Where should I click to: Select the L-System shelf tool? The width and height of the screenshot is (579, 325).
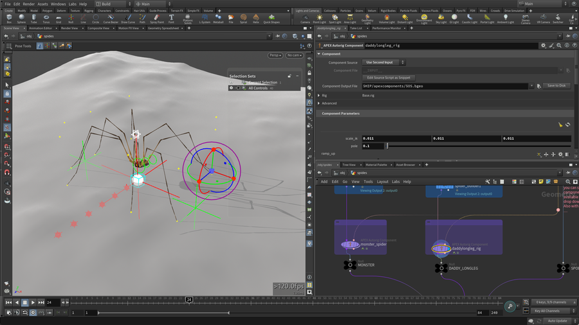click(x=205, y=19)
